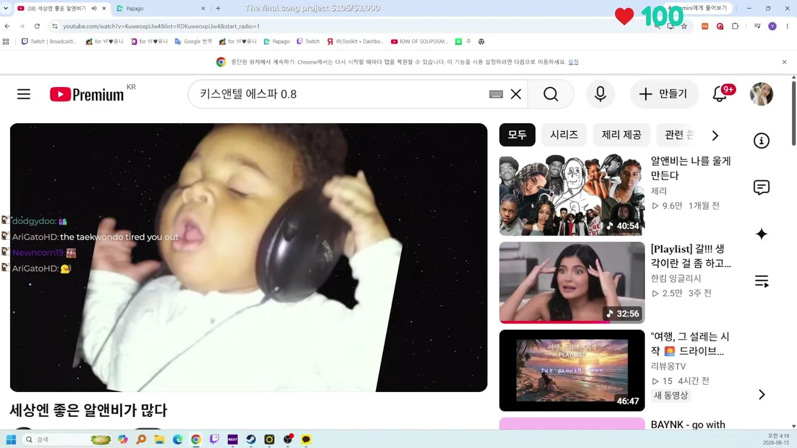Open KakaoTalk from the taskbar
The width and height of the screenshot is (797, 448).
pos(306,439)
